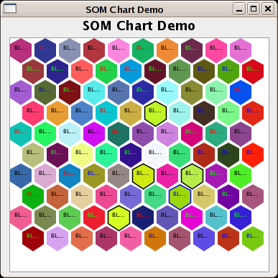The image size is (278, 278).
Task: Select the orange hexagon in the top row
Action: [x=167, y=50]
